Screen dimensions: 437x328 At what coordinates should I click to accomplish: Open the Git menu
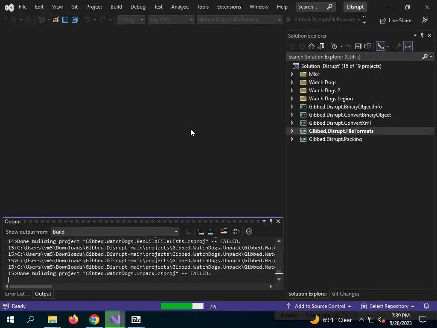74,7
